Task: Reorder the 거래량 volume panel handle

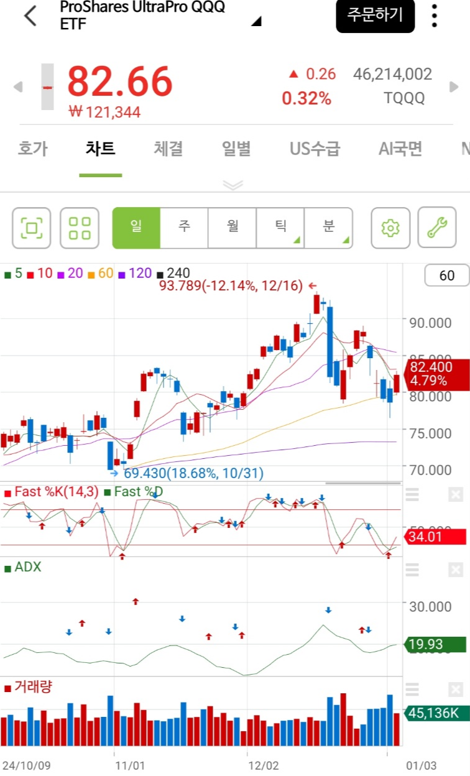Action: (x=412, y=689)
